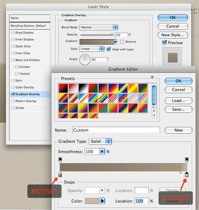
Task: Enable the Drop Shadow effect checkbox
Action: tap(13, 33)
